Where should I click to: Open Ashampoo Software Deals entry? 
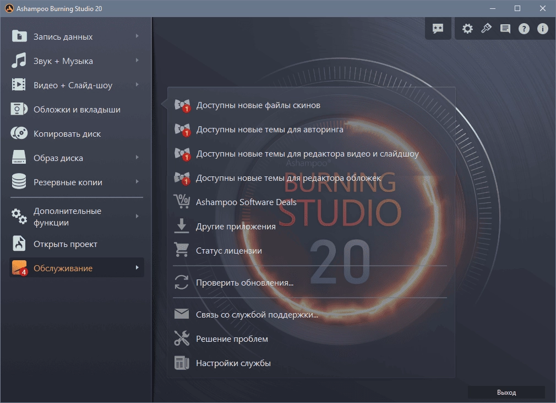(x=246, y=202)
